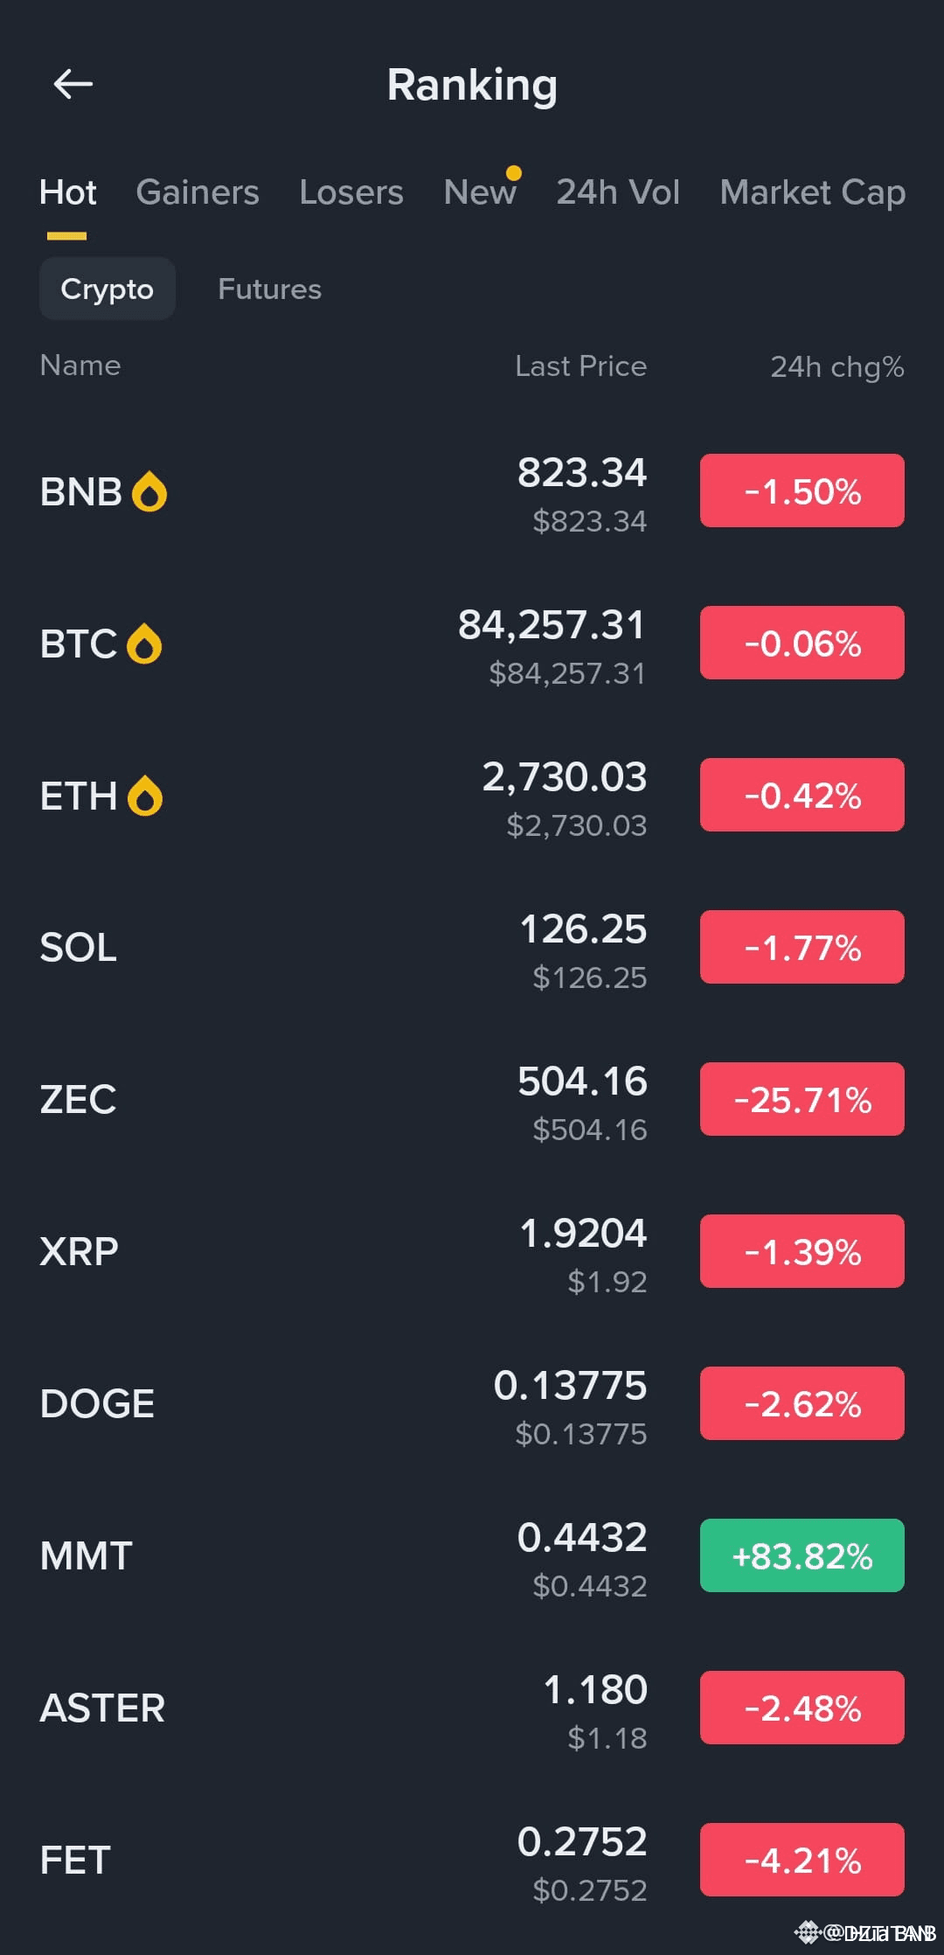Viewport: 944px width, 1955px height.
Task: Switch to Market Cap tab
Action: 812,192
